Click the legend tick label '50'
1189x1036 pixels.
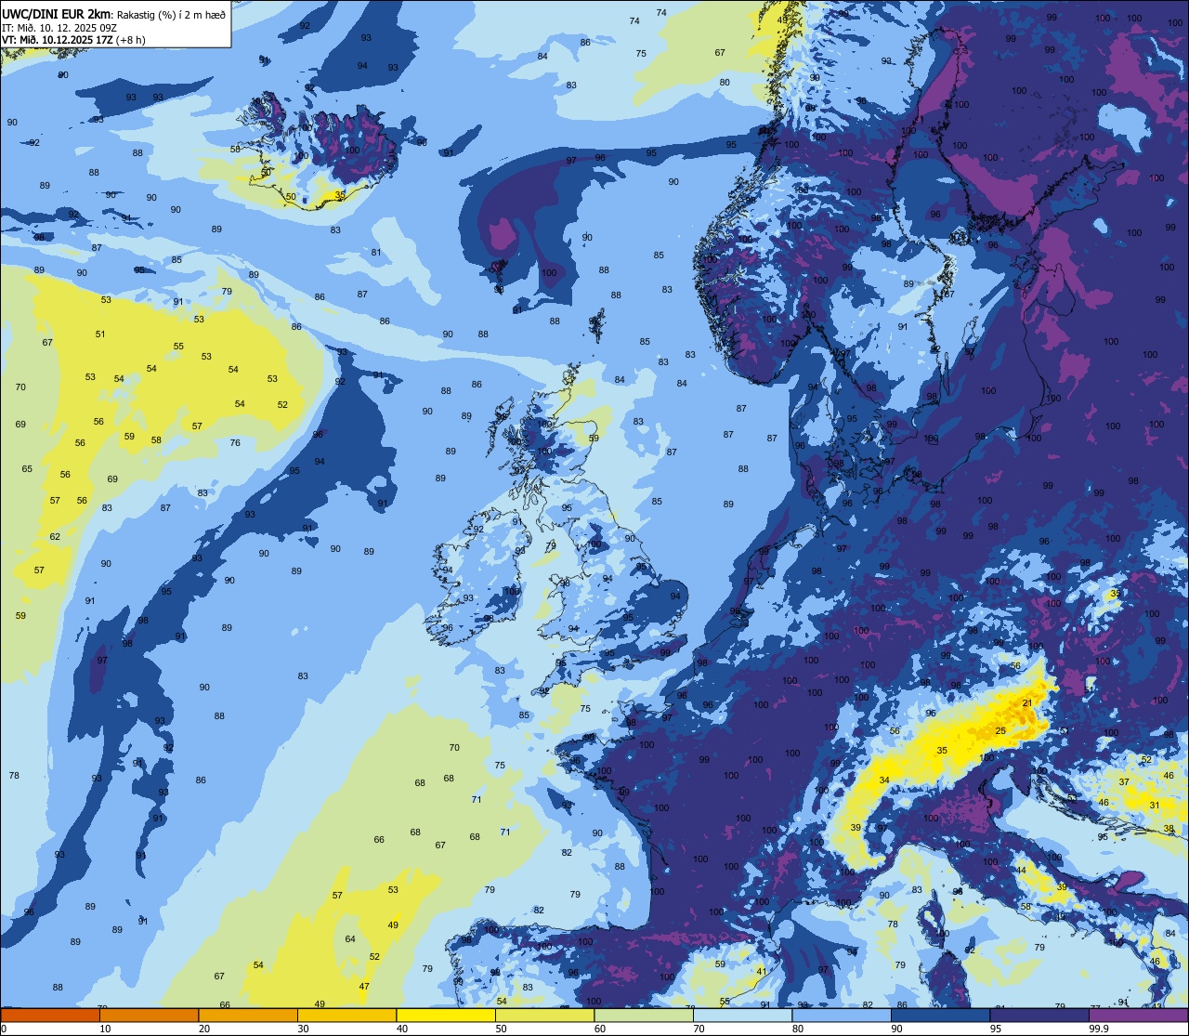[x=501, y=1029]
